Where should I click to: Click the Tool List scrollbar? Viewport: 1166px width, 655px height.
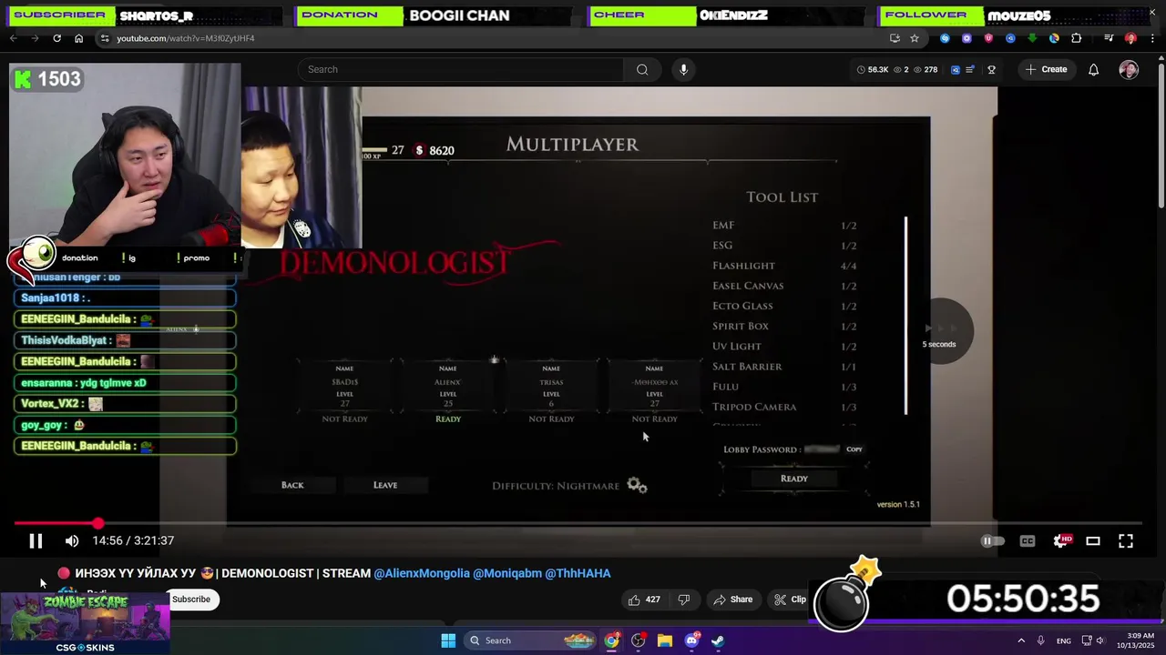coord(906,316)
